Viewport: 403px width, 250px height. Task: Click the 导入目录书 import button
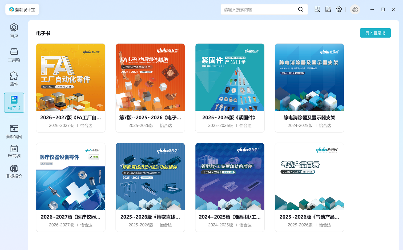pyautogui.click(x=375, y=33)
